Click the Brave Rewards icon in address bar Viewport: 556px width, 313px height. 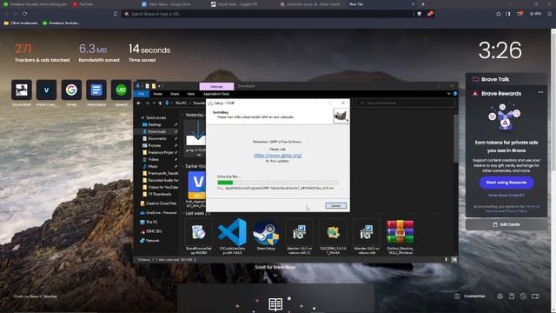430,14
